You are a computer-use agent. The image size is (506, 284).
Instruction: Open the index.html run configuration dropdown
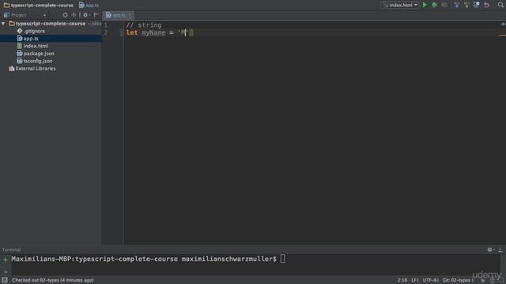400,5
